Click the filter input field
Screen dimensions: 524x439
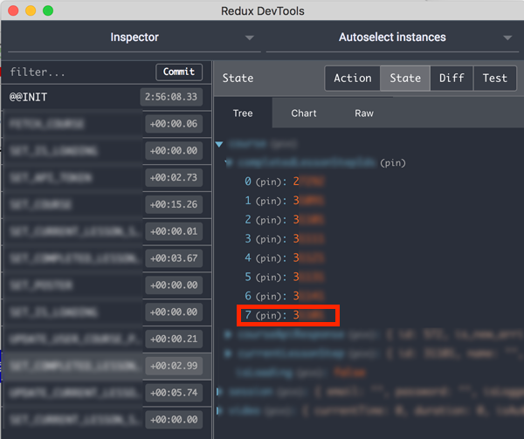(79, 72)
